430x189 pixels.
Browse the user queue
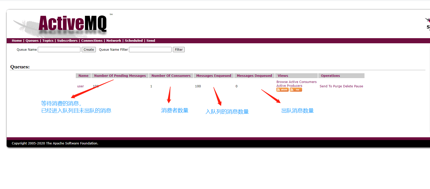tap(282, 82)
